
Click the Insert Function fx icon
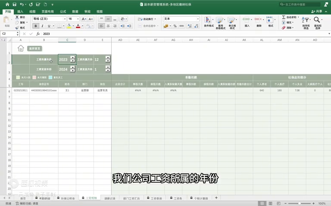[x=38, y=34]
